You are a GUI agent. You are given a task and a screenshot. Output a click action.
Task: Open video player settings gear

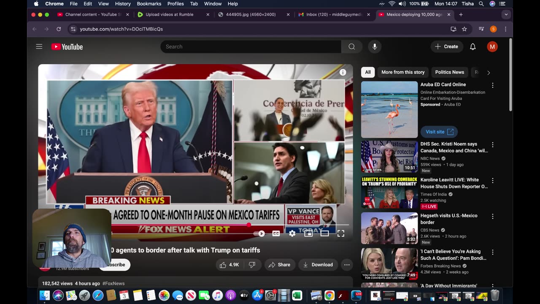[x=292, y=233]
